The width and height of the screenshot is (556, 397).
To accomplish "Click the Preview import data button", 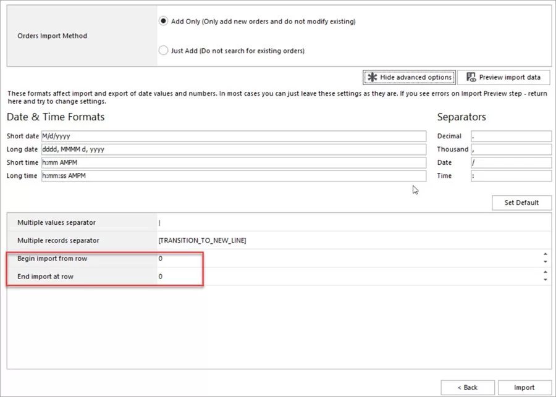I will click(504, 77).
